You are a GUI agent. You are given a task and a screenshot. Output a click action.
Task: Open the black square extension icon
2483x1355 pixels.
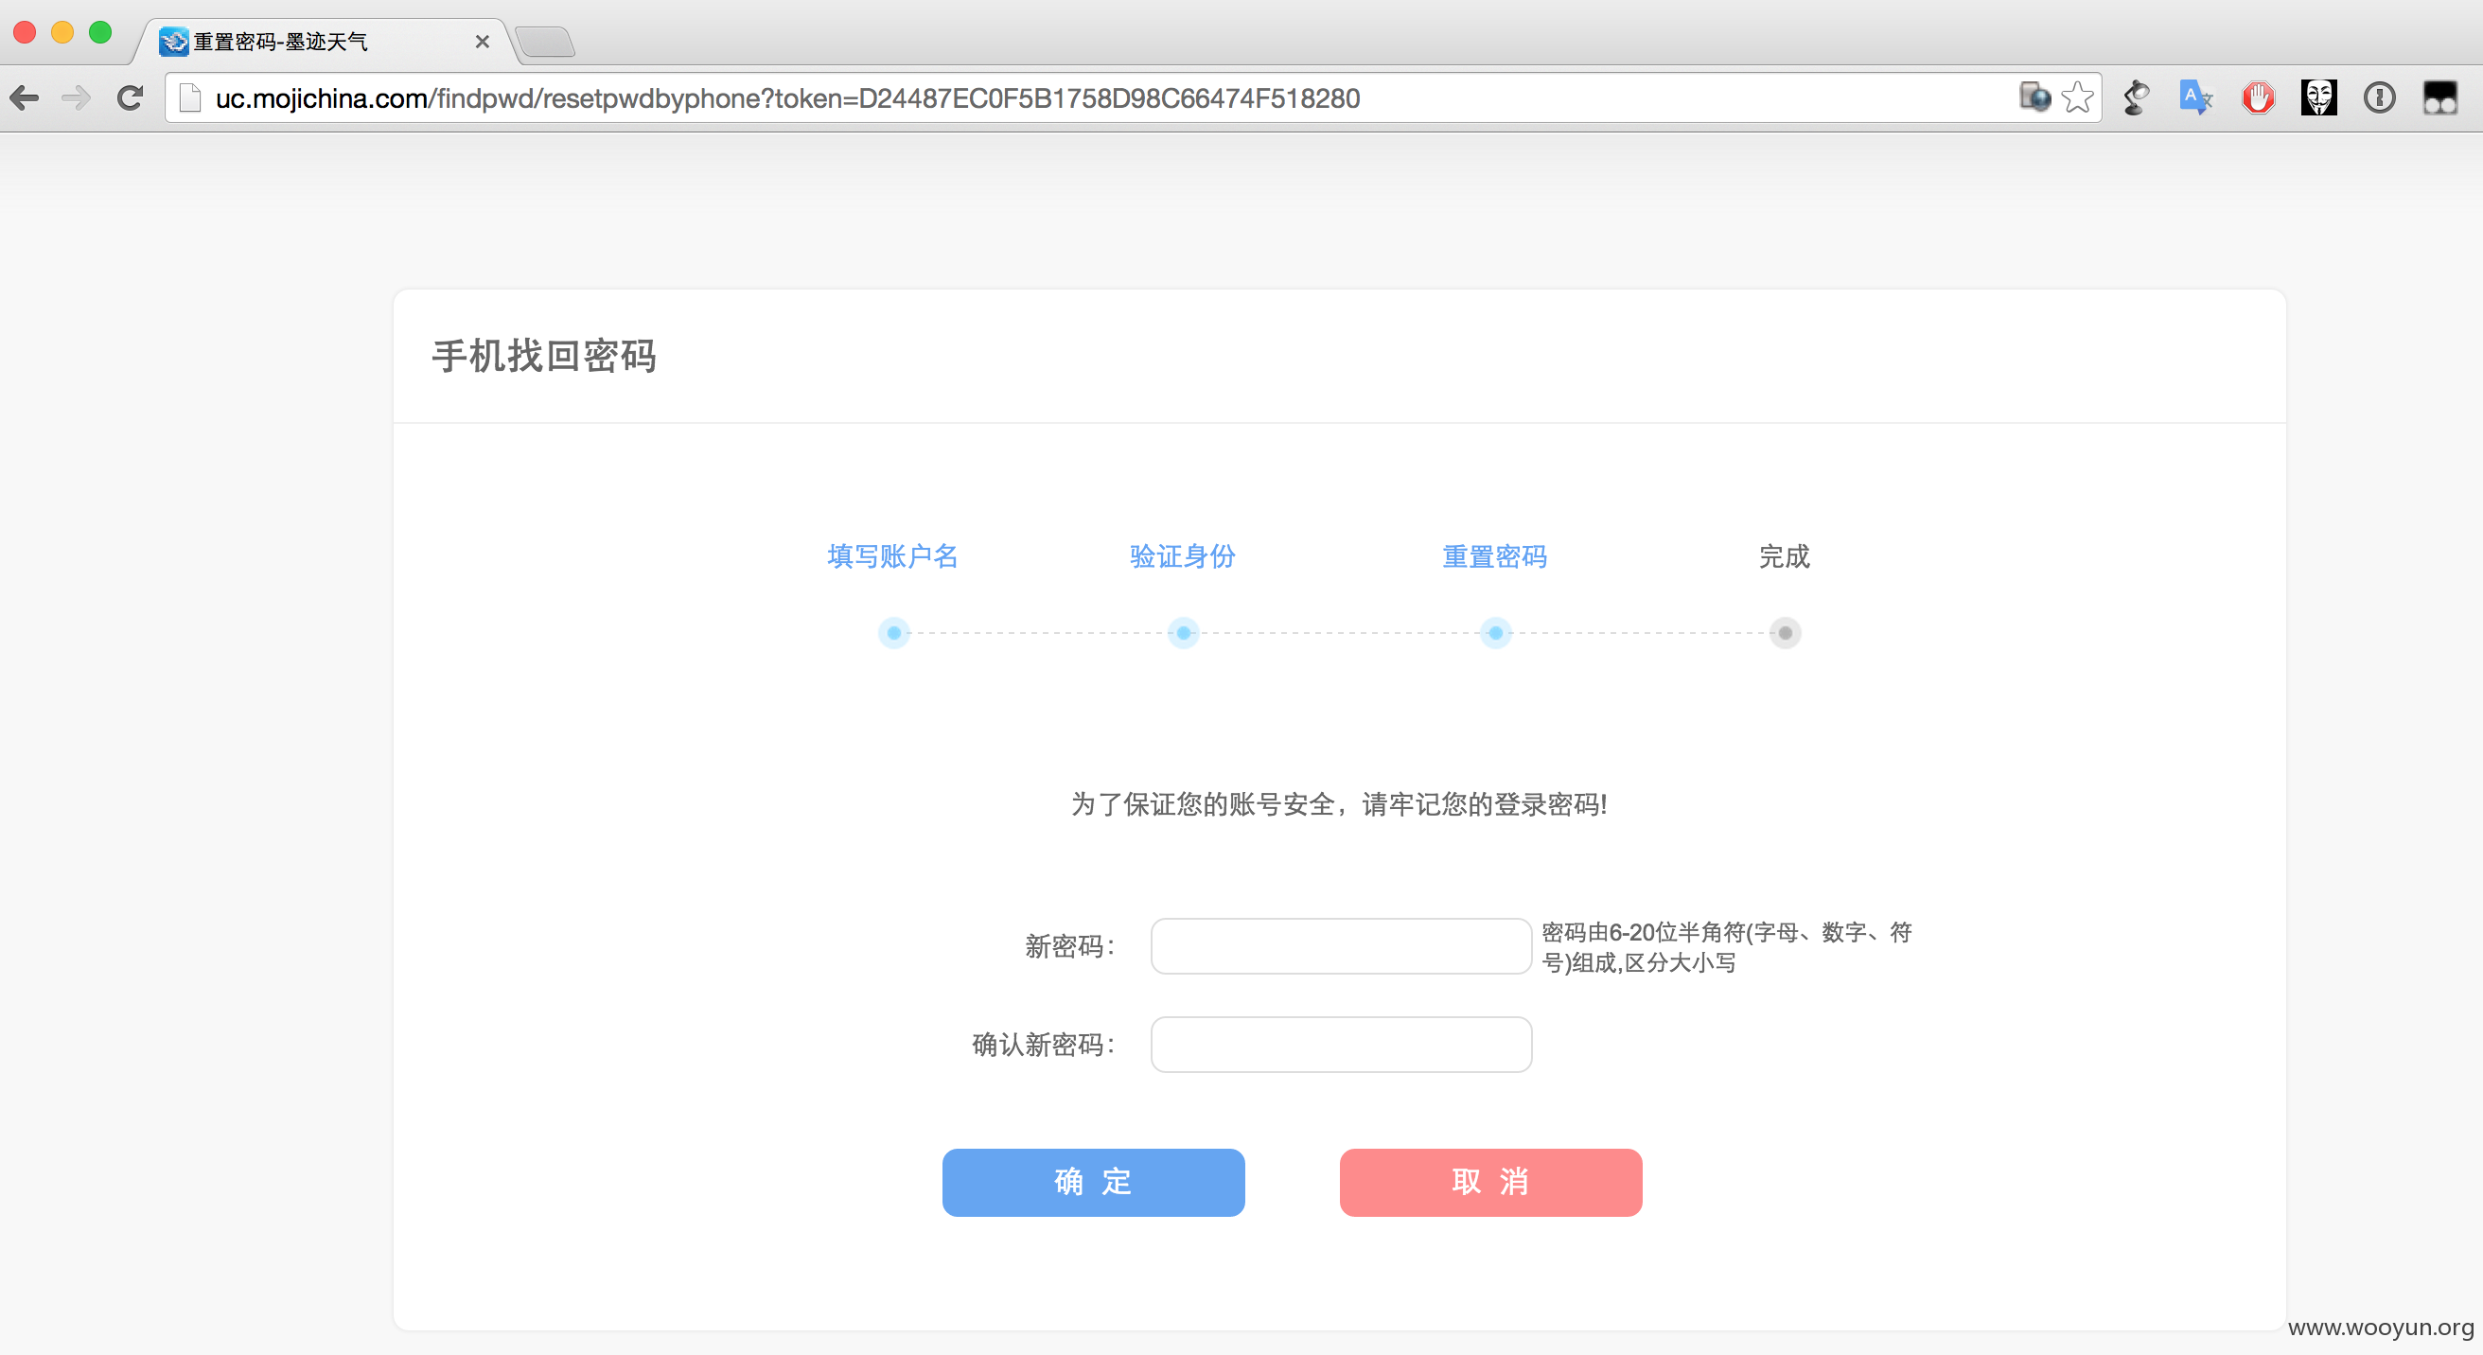pos(2439,97)
